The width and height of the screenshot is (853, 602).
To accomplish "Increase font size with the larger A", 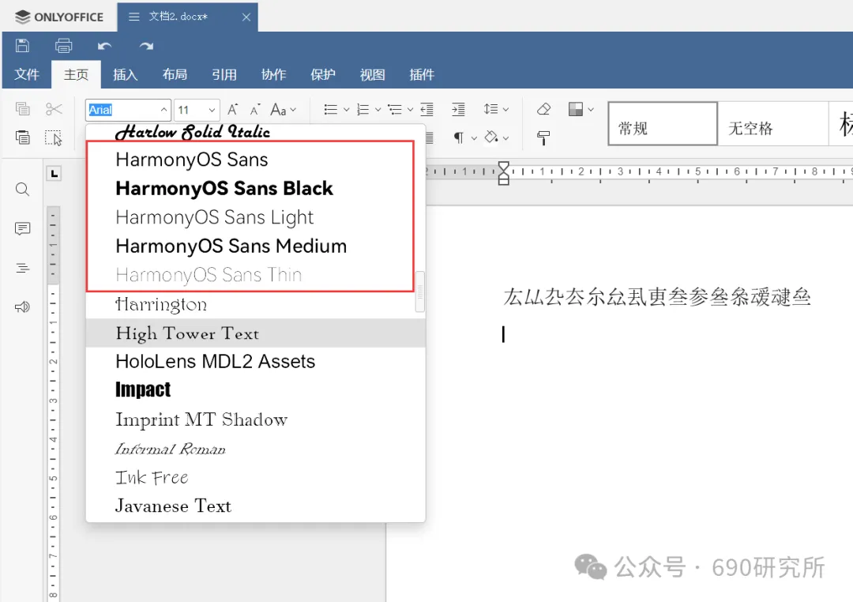I will click(233, 109).
